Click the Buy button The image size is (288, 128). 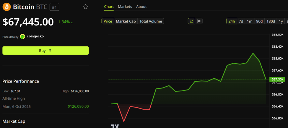[x=45, y=51]
